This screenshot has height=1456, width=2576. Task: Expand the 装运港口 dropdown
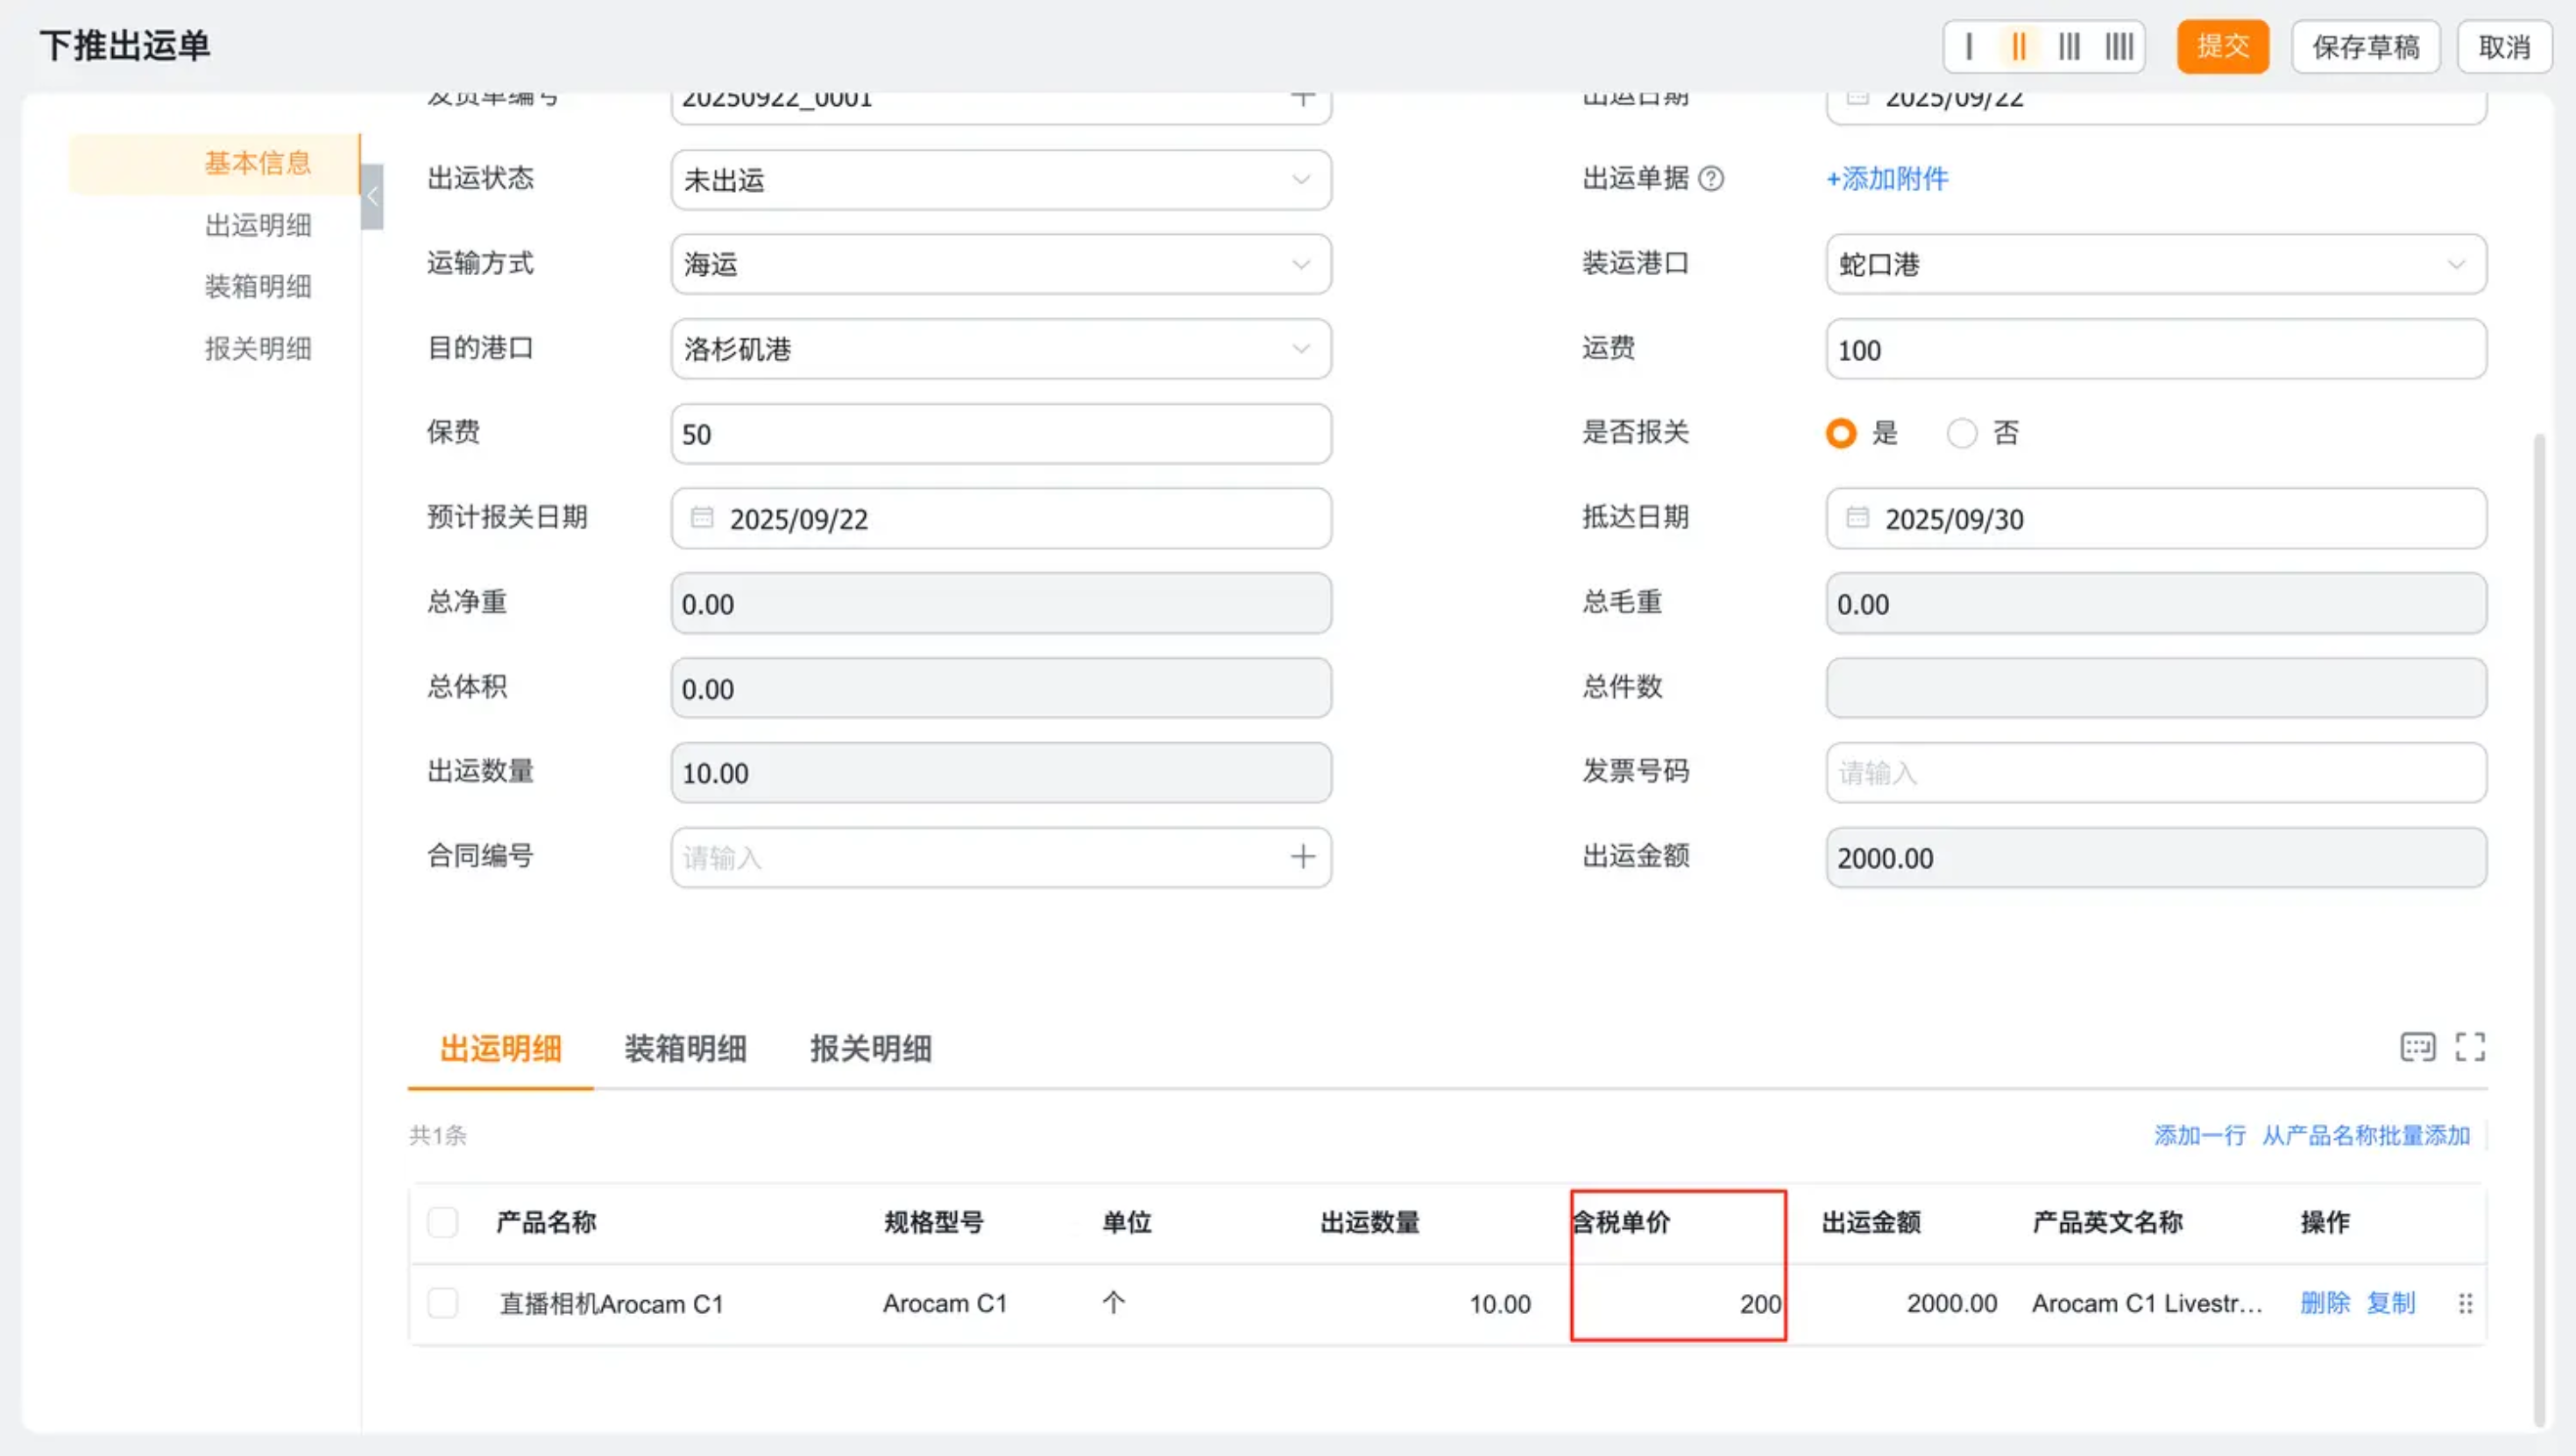click(2155, 264)
